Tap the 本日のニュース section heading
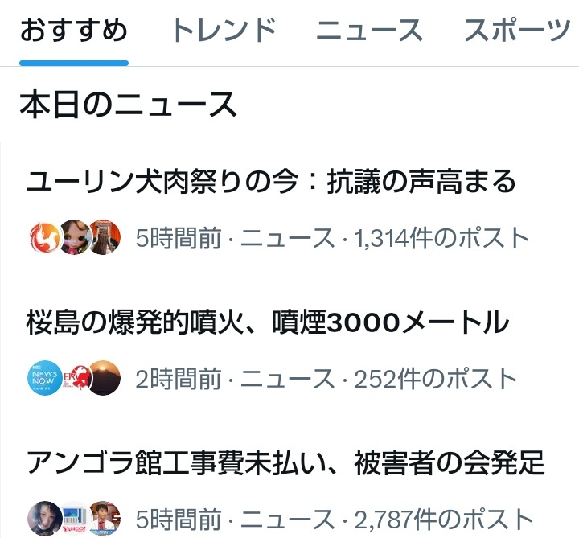579x538 pixels. coord(128,105)
